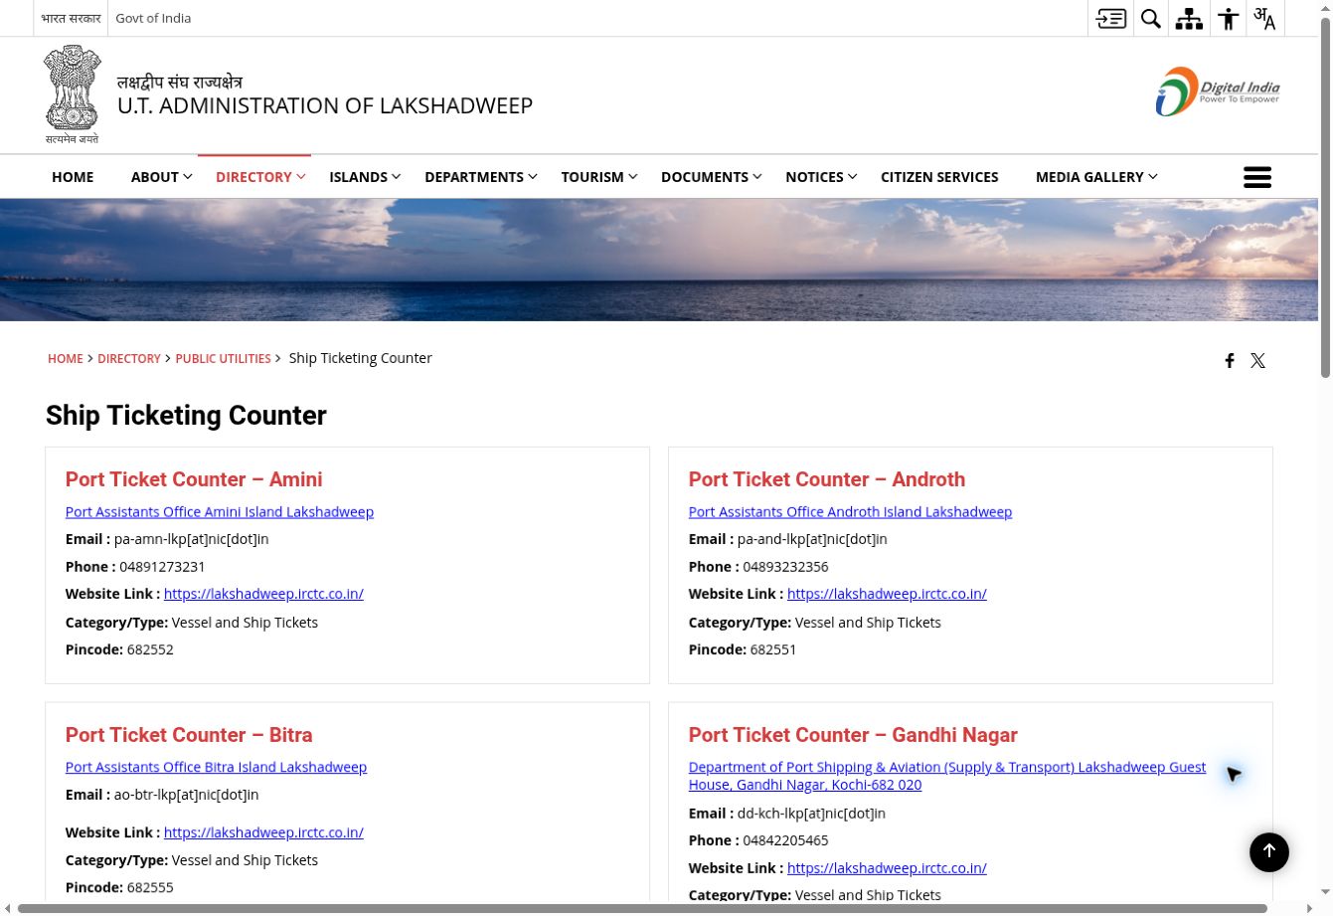The height and width of the screenshot is (916, 1333).
Task: Expand the Departments menu
Action: click(x=481, y=177)
